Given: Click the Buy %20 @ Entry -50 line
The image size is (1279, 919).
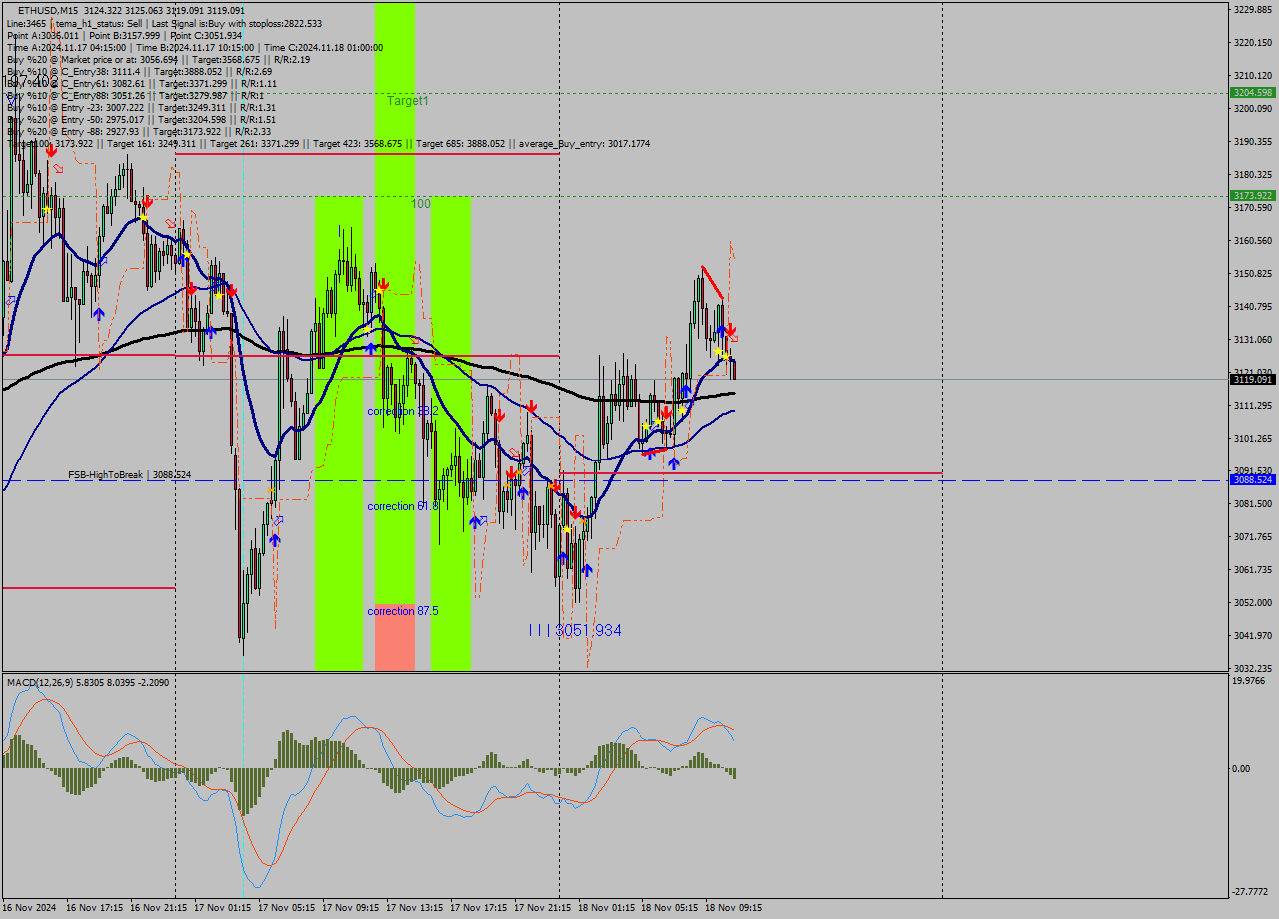Looking at the screenshot, I should tap(141, 119).
